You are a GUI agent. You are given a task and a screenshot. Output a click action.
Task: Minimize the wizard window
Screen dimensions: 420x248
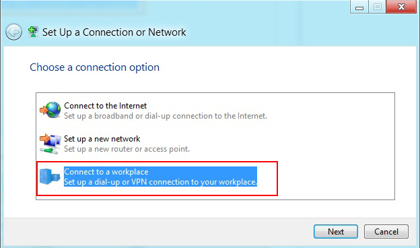click(359, 7)
